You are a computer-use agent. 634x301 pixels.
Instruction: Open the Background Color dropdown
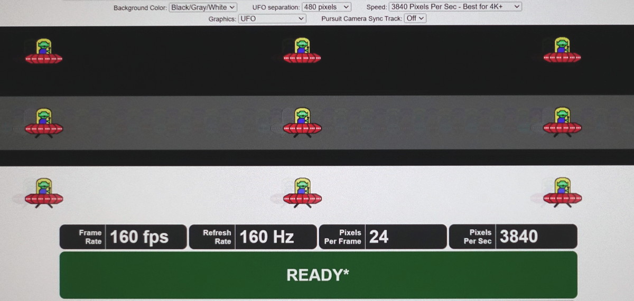[203, 7]
